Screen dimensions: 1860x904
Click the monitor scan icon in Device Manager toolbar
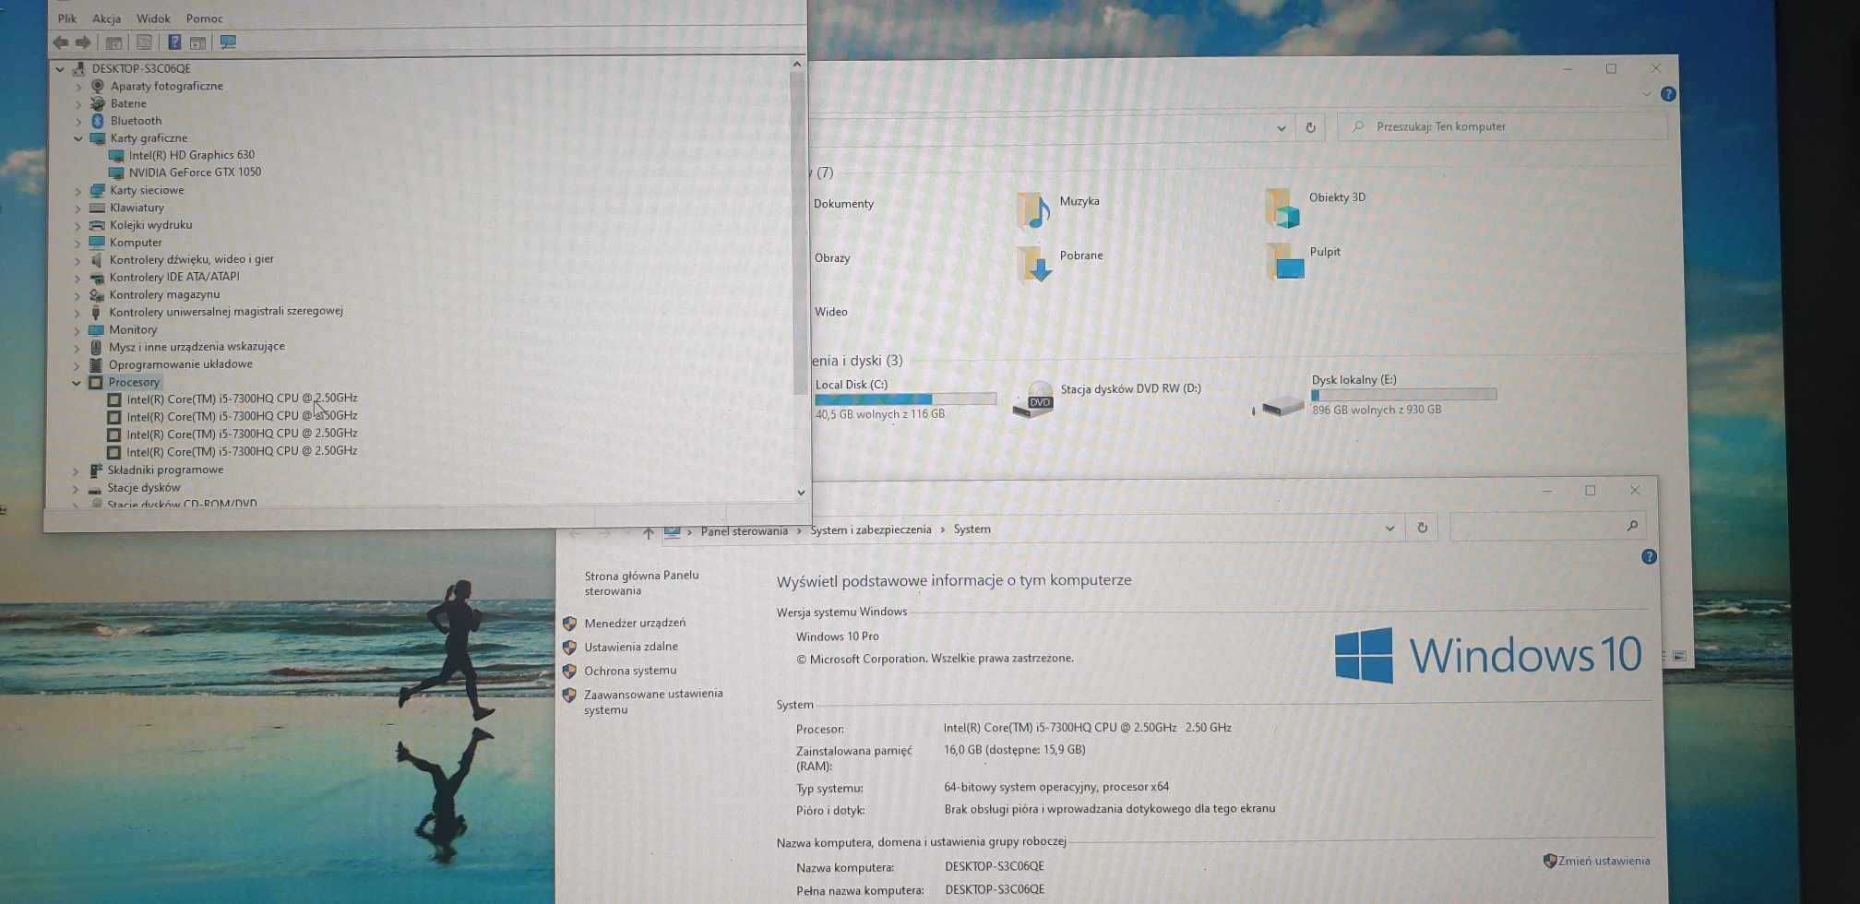[x=228, y=42]
